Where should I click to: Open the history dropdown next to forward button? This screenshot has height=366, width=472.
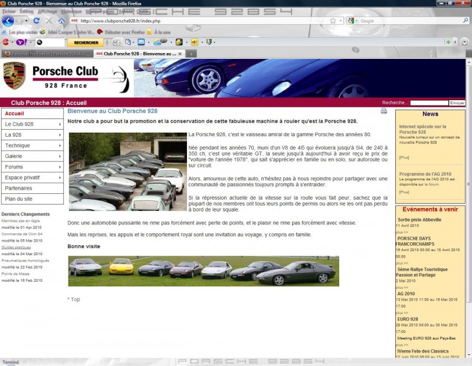26,21
